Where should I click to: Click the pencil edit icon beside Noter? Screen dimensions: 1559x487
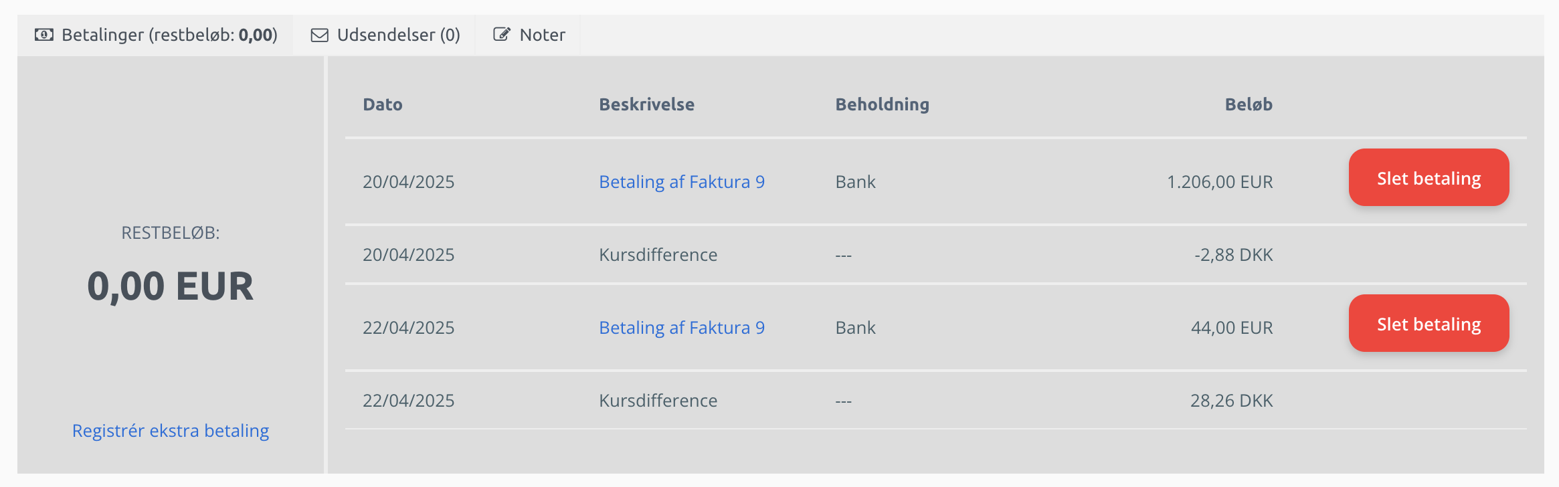pos(502,34)
